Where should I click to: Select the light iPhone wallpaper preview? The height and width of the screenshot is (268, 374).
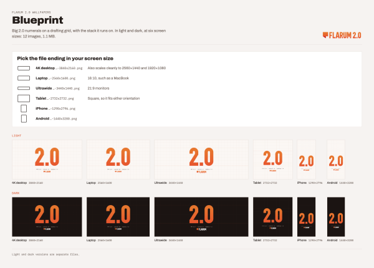tap(306, 160)
